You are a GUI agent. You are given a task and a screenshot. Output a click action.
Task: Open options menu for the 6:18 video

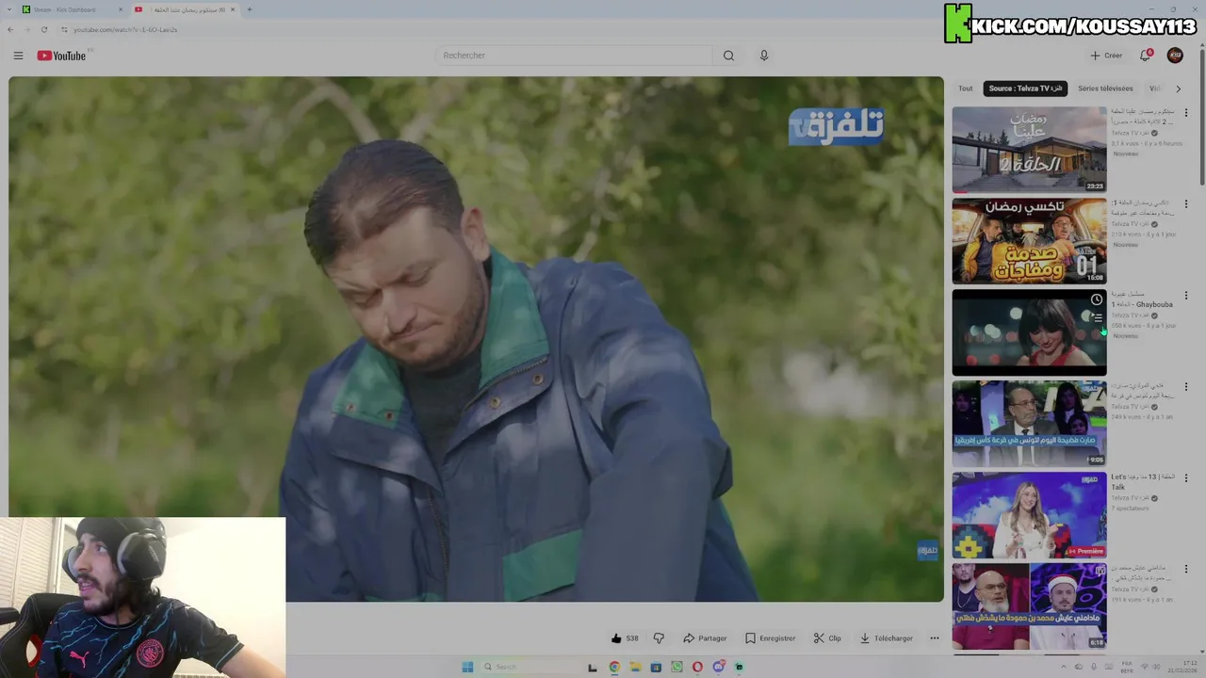point(1186,570)
